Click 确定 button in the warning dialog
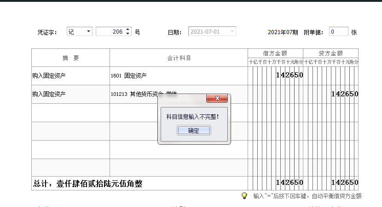Image resolution: width=382 pixels, height=207 pixels. click(x=194, y=130)
